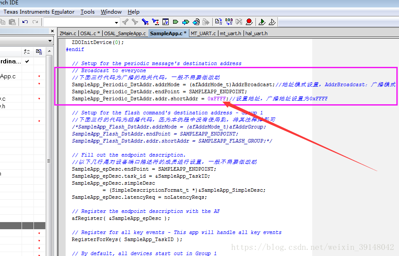This screenshot has width=399, height=256.
Task: Open the Find dialog icon
Action: tap(145, 22)
